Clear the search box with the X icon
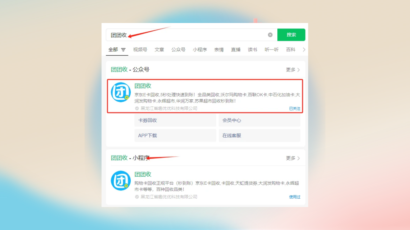The height and width of the screenshot is (230, 410). click(x=270, y=35)
